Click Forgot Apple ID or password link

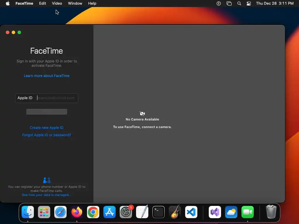tap(46, 135)
